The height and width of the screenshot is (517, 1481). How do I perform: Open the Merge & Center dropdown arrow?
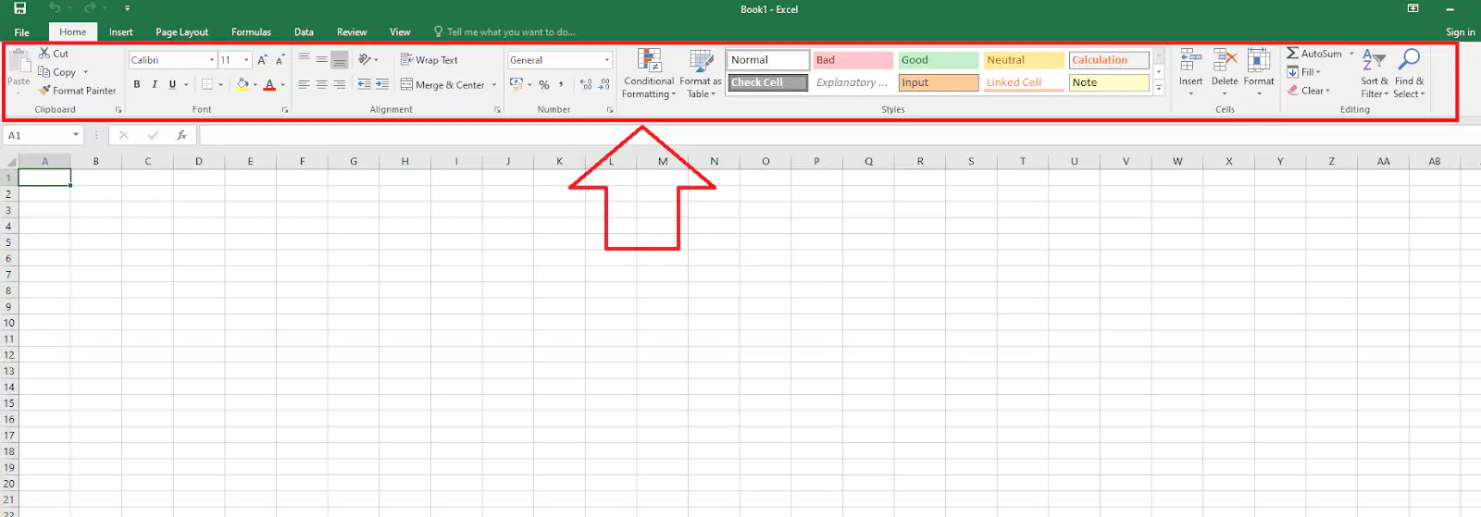[494, 85]
